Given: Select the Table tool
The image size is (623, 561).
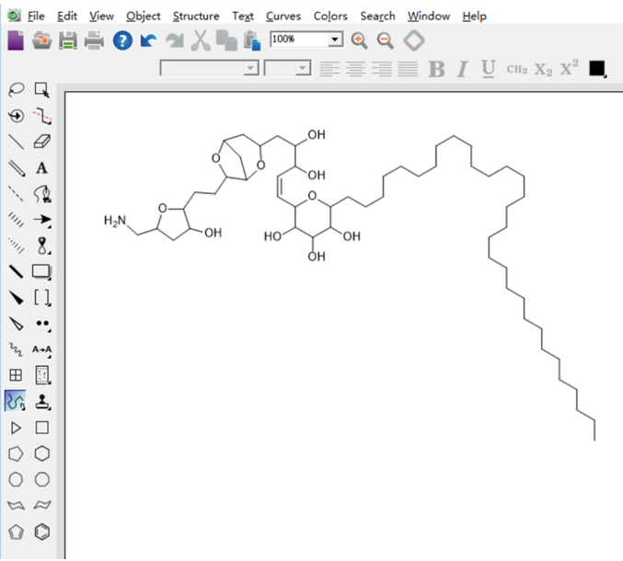Looking at the screenshot, I should (16, 375).
